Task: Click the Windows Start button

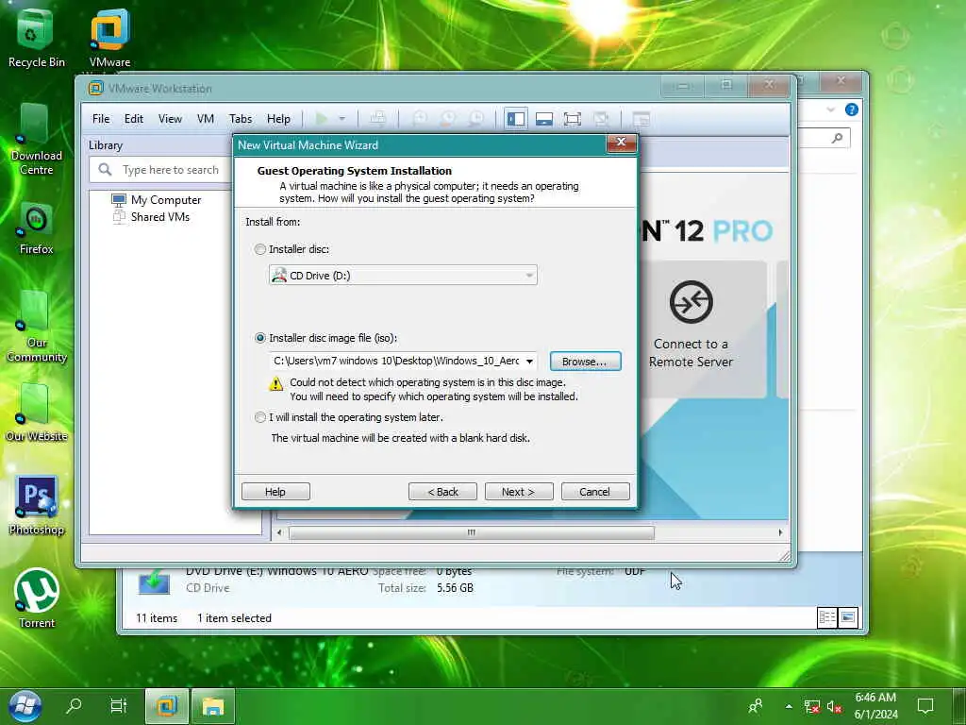Action: pos(25,706)
